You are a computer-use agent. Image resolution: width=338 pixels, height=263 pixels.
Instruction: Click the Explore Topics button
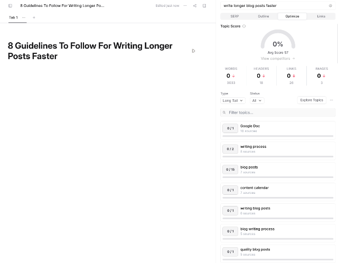coord(311,100)
